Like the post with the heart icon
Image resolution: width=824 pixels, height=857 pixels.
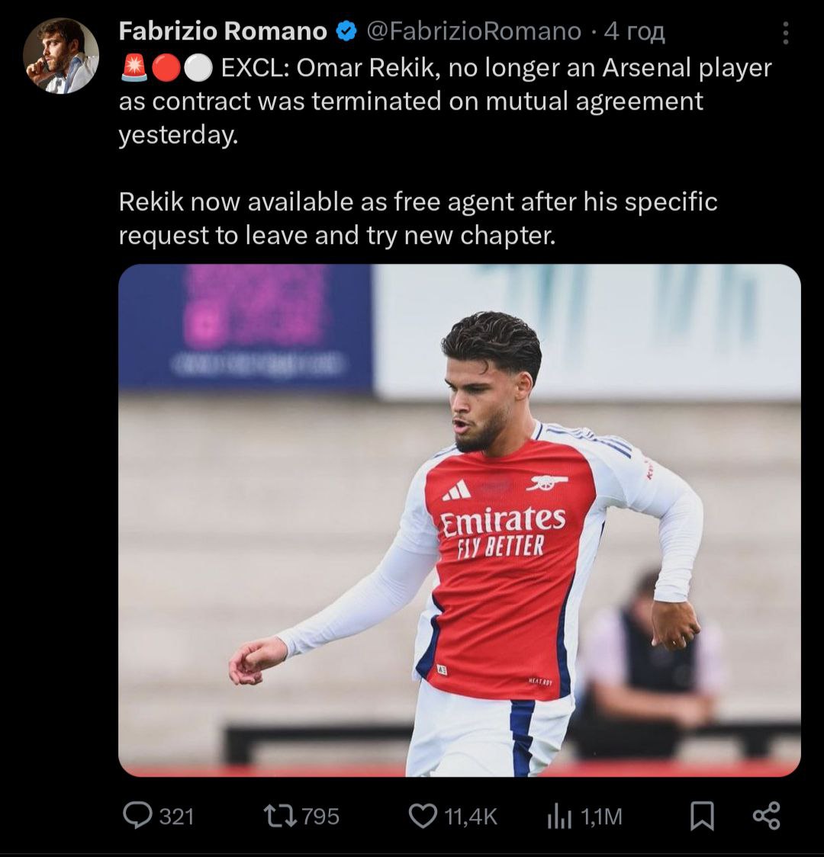tap(422, 817)
